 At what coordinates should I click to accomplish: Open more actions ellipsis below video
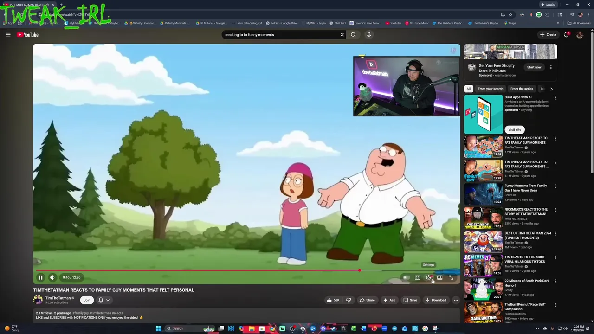tap(456, 300)
